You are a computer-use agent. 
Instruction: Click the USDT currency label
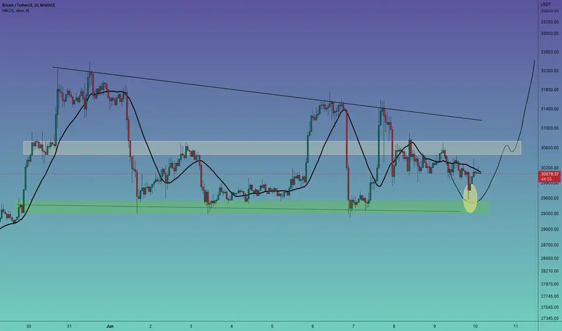[545, 4]
